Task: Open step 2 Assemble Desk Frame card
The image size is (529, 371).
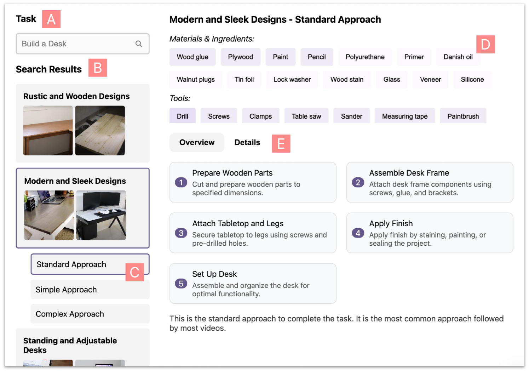Action: tap(430, 182)
